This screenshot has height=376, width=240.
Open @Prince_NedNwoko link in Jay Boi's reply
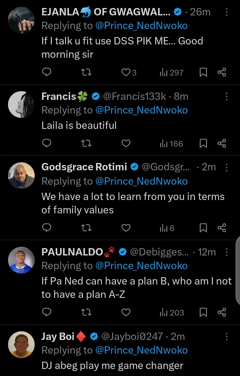[x=141, y=350]
